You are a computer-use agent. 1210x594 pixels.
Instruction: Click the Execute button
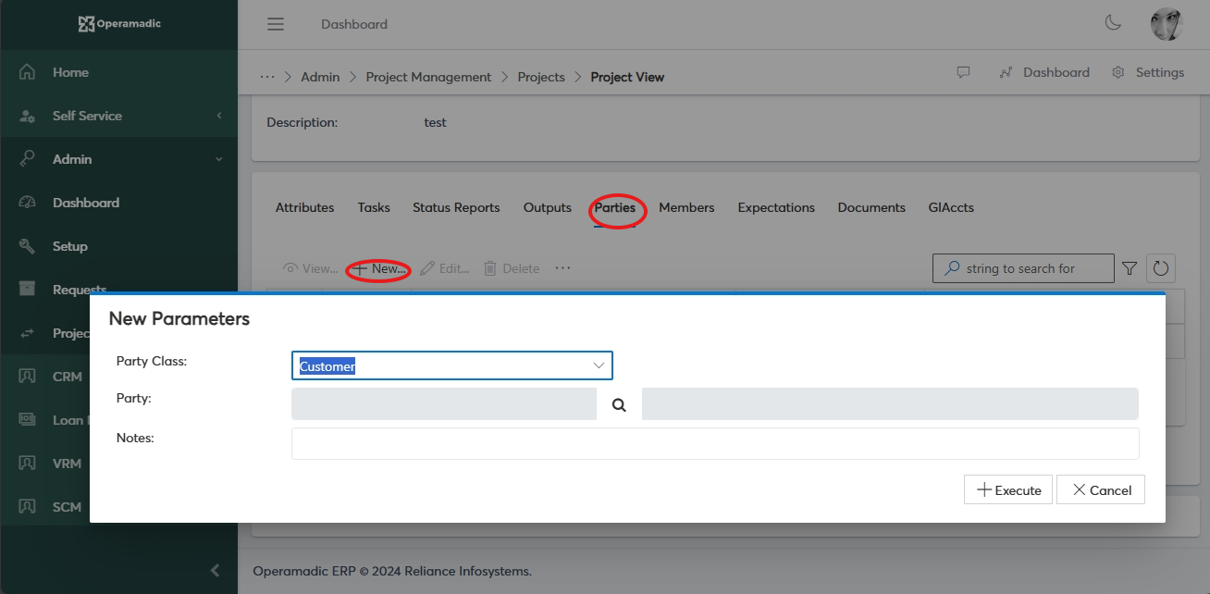1008,489
